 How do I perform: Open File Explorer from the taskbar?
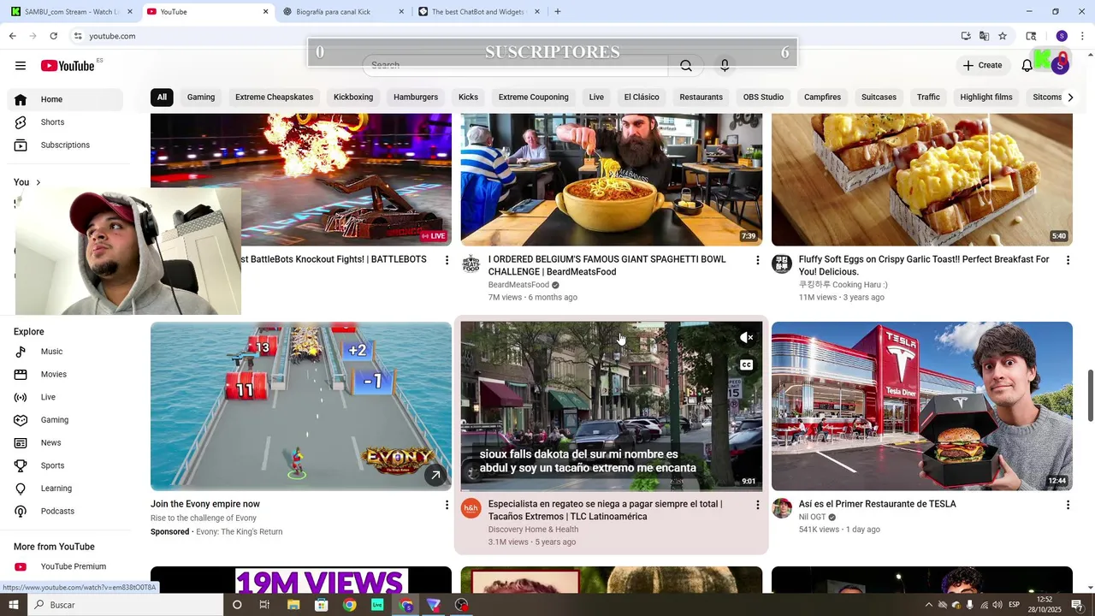click(x=293, y=605)
